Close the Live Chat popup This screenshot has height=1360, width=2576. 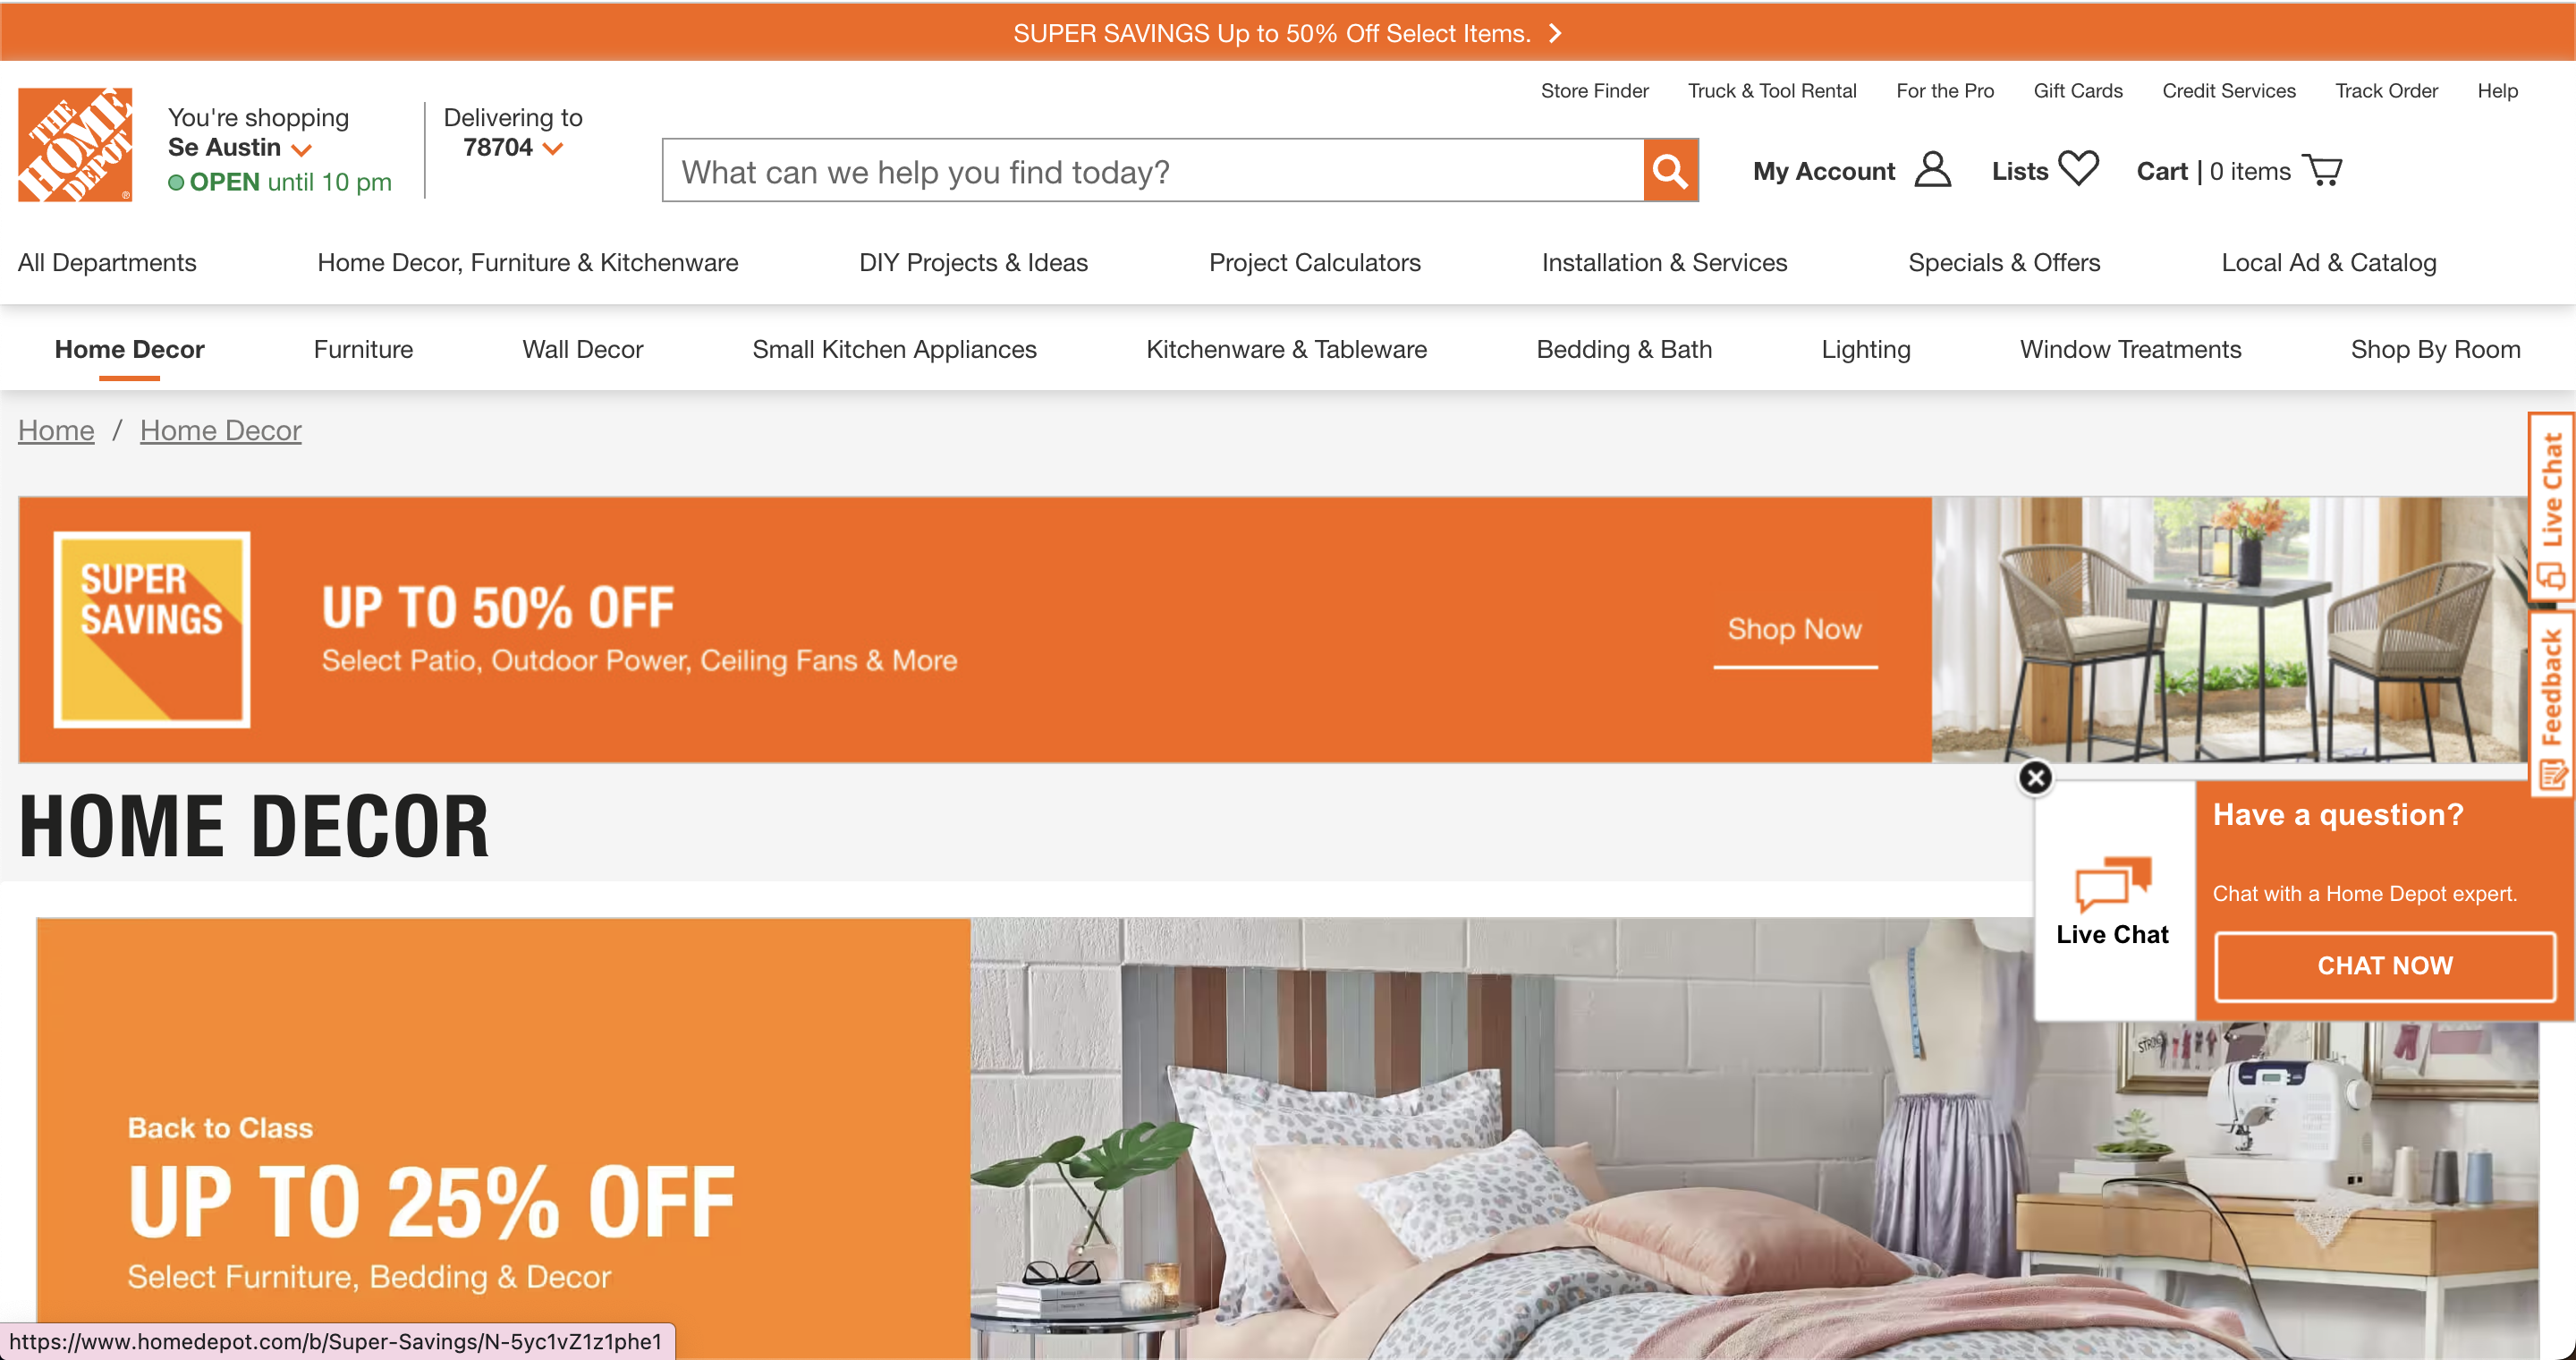click(2035, 777)
